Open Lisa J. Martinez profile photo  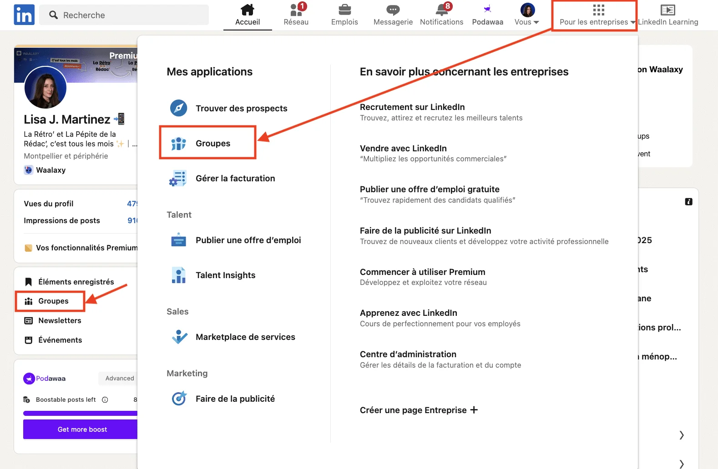pos(46,88)
